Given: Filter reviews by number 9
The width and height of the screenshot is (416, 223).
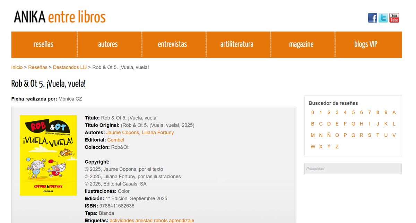Looking at the screenshot, I should coord(386,112).
